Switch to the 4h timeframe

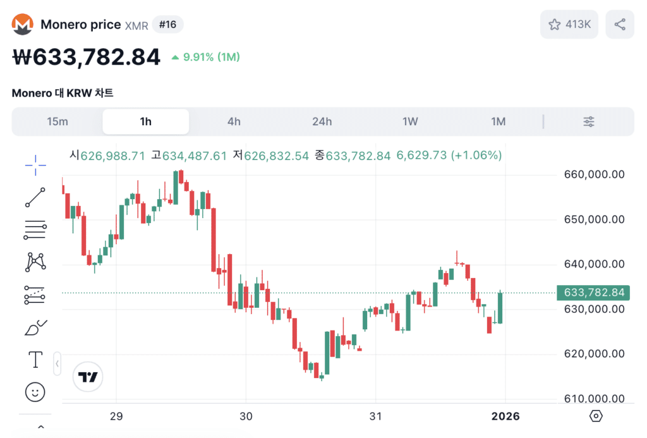[x=234, y=121]
